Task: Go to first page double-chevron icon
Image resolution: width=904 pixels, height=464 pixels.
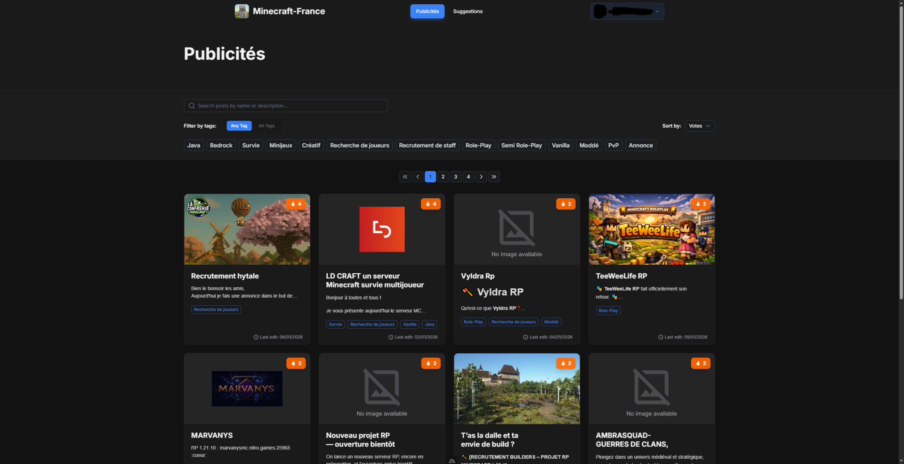Action: point(405,177)
